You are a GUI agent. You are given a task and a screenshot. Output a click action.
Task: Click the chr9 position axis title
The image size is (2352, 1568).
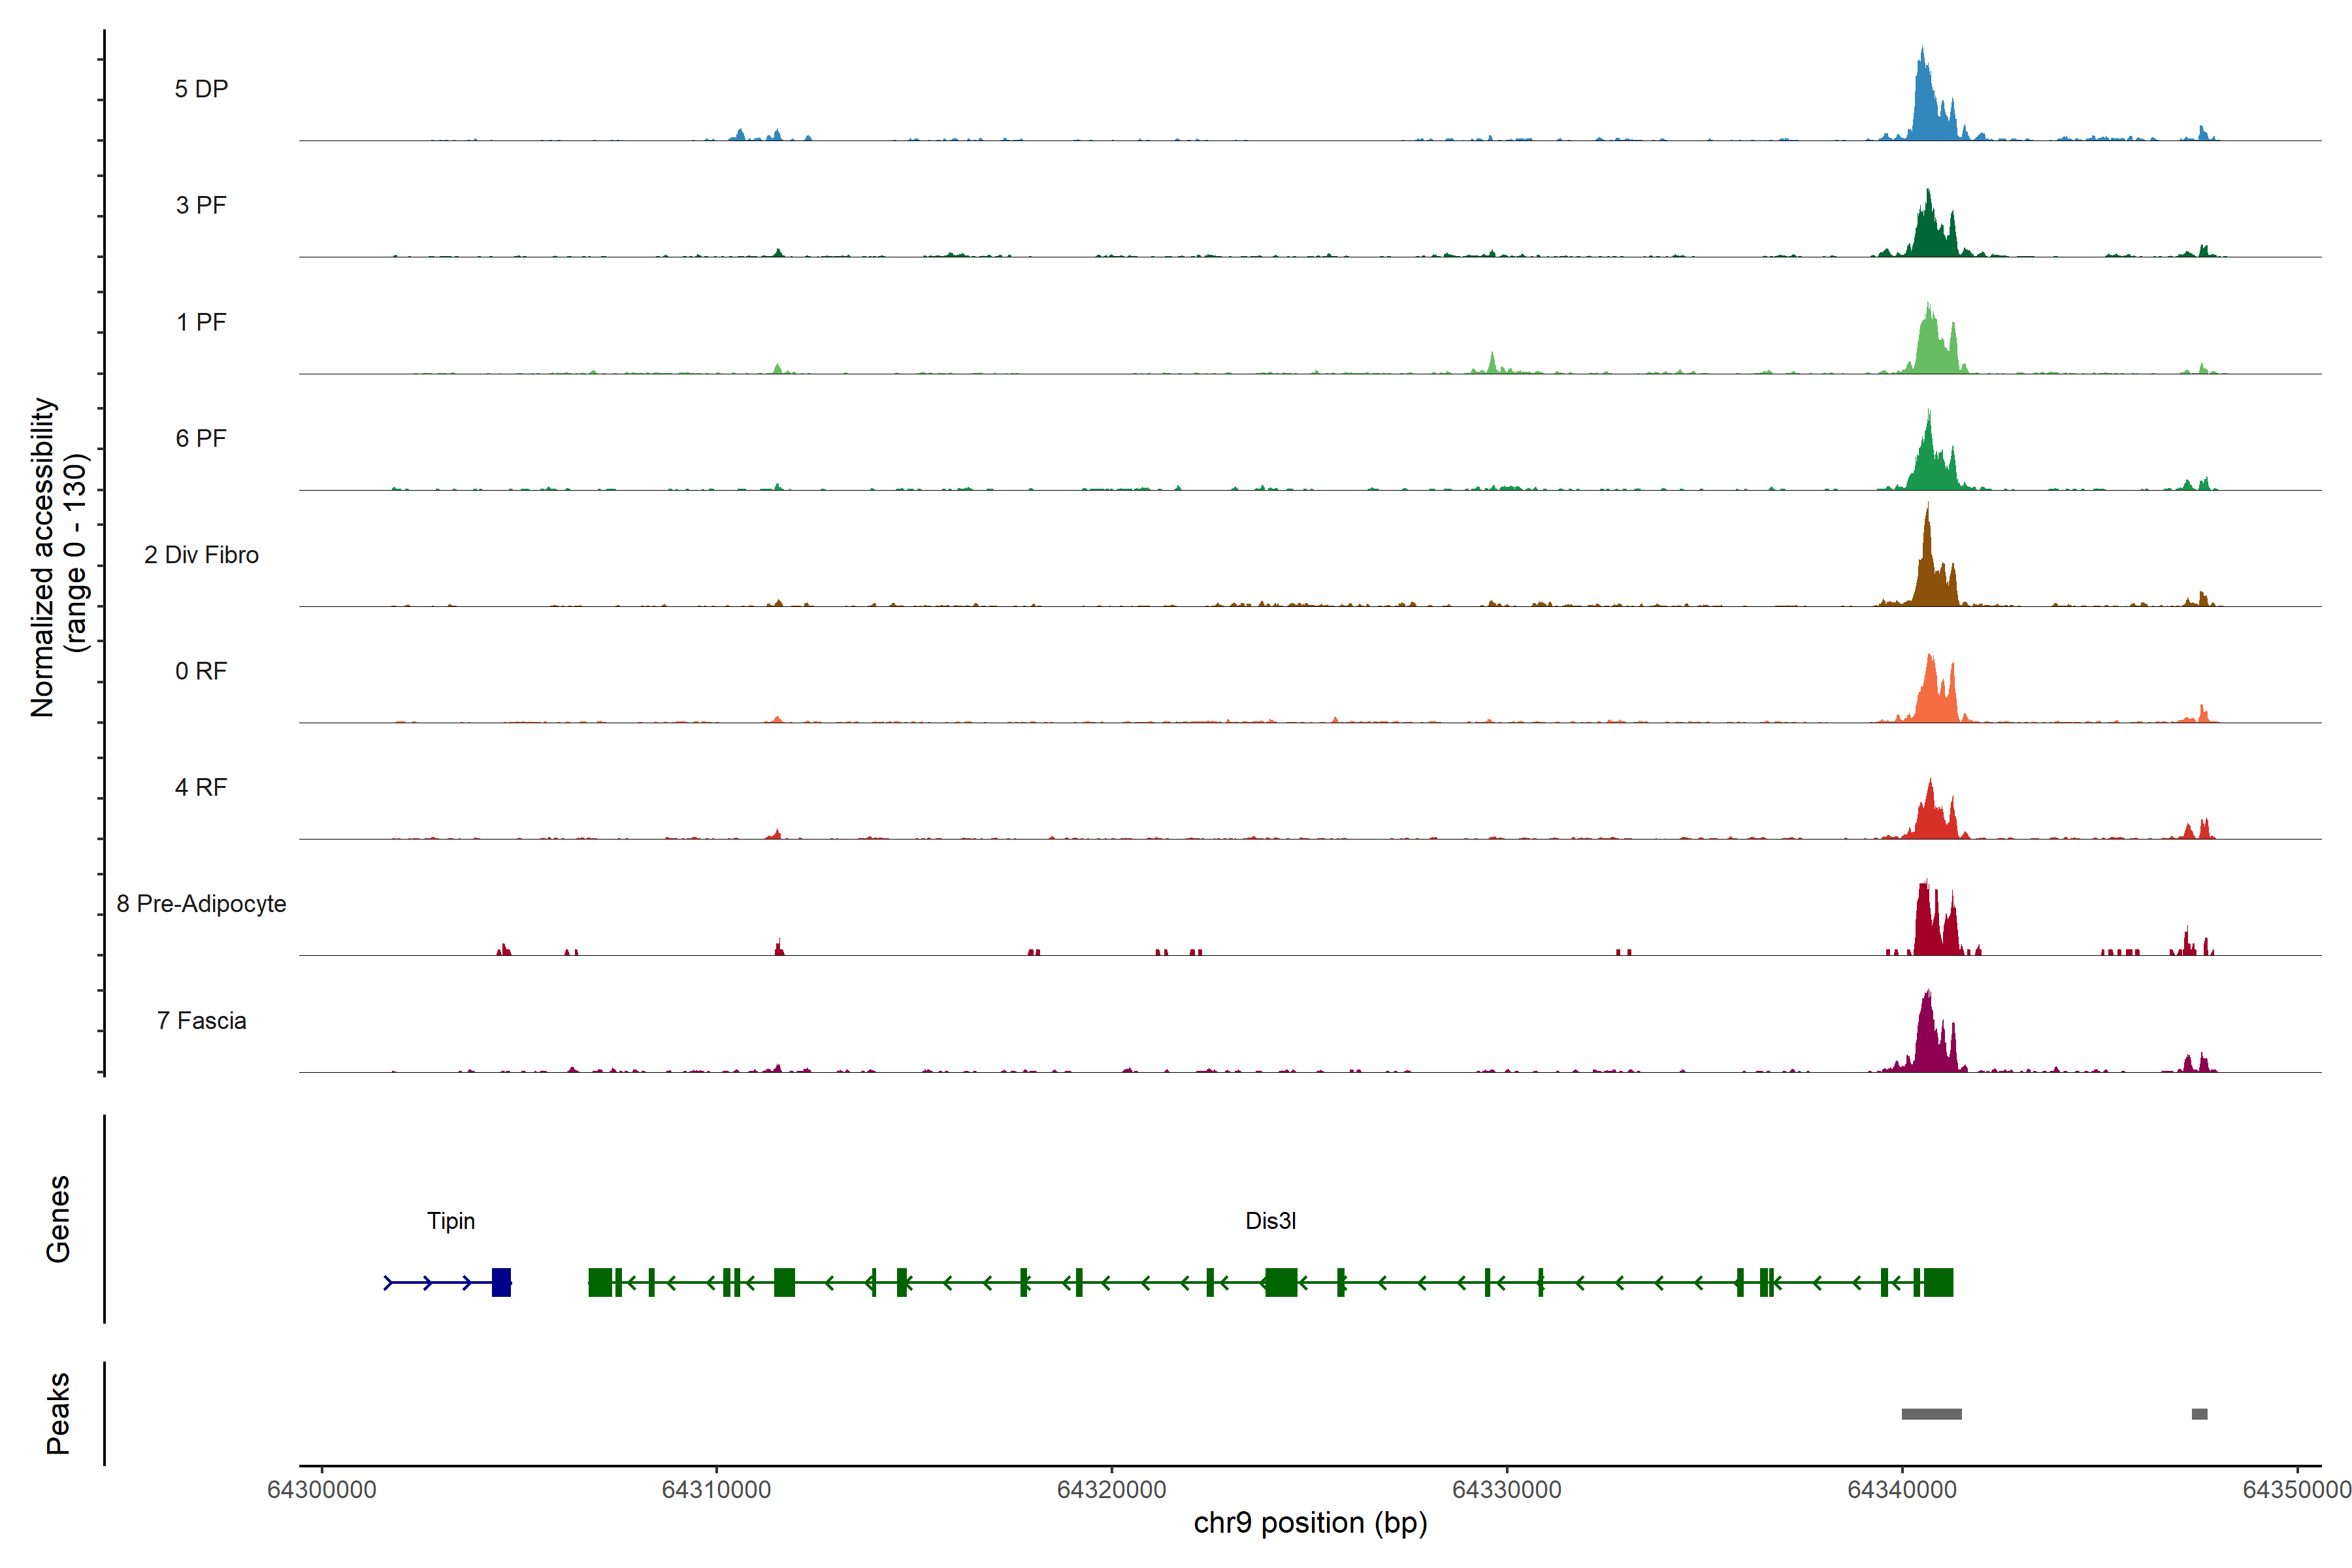coord(1310,1523)
